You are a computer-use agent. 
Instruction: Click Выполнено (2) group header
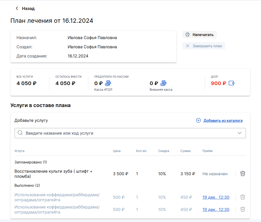coord(27,185)
